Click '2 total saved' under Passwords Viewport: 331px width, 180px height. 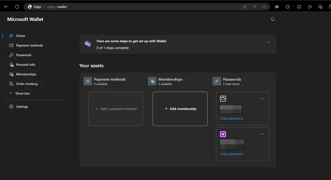(x=231, y=84)
